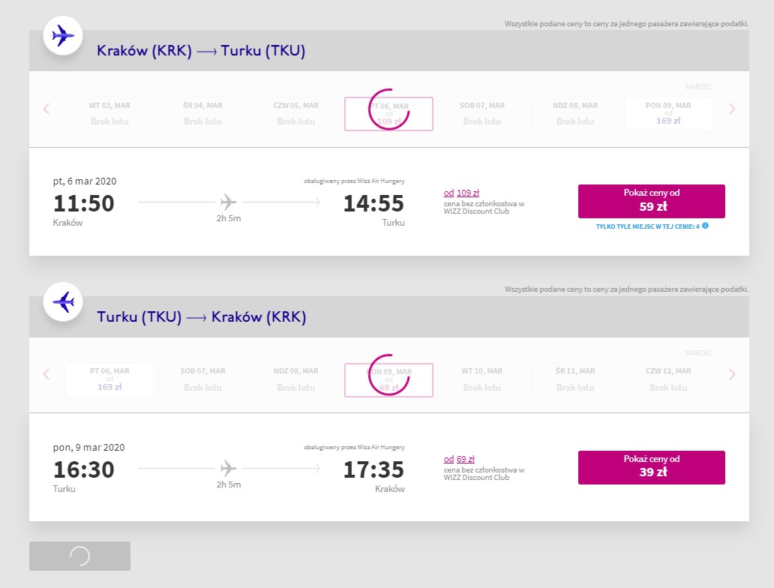The image size is (774, 588).
Task: Show earlier return dates with left arrow
Action: click(46, 374)
